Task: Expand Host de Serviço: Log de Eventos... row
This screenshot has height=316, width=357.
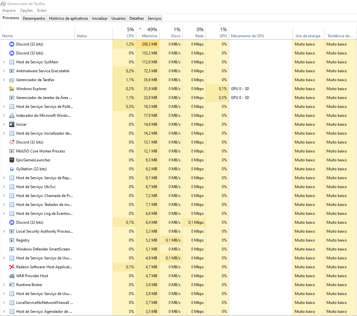Action: [4, 214]
